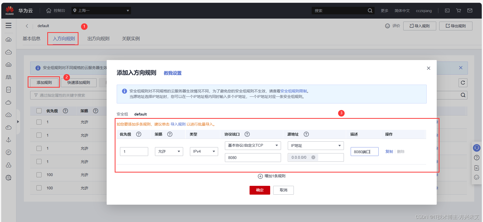The width and height of the screenshot is (483, 222).
Task: Refresh the rule list
Action: pos(463,83)
